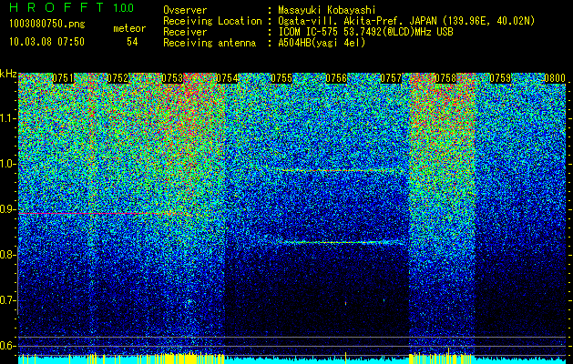Click the meteor count value 54

click(132, 42)
